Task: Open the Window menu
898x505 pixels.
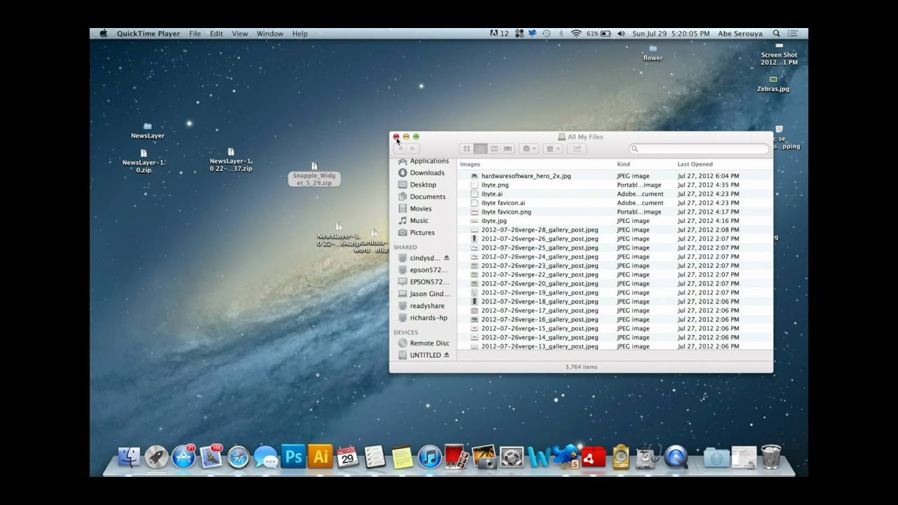Action: coord(270,34)
